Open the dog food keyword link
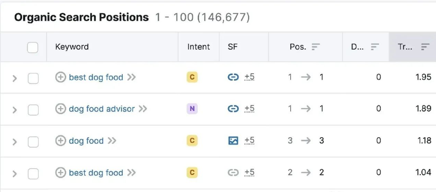The height and width of the screenshot is (192, 436). 86,140
